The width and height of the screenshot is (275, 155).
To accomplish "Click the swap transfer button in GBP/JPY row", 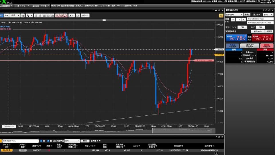I will point(23,150).
